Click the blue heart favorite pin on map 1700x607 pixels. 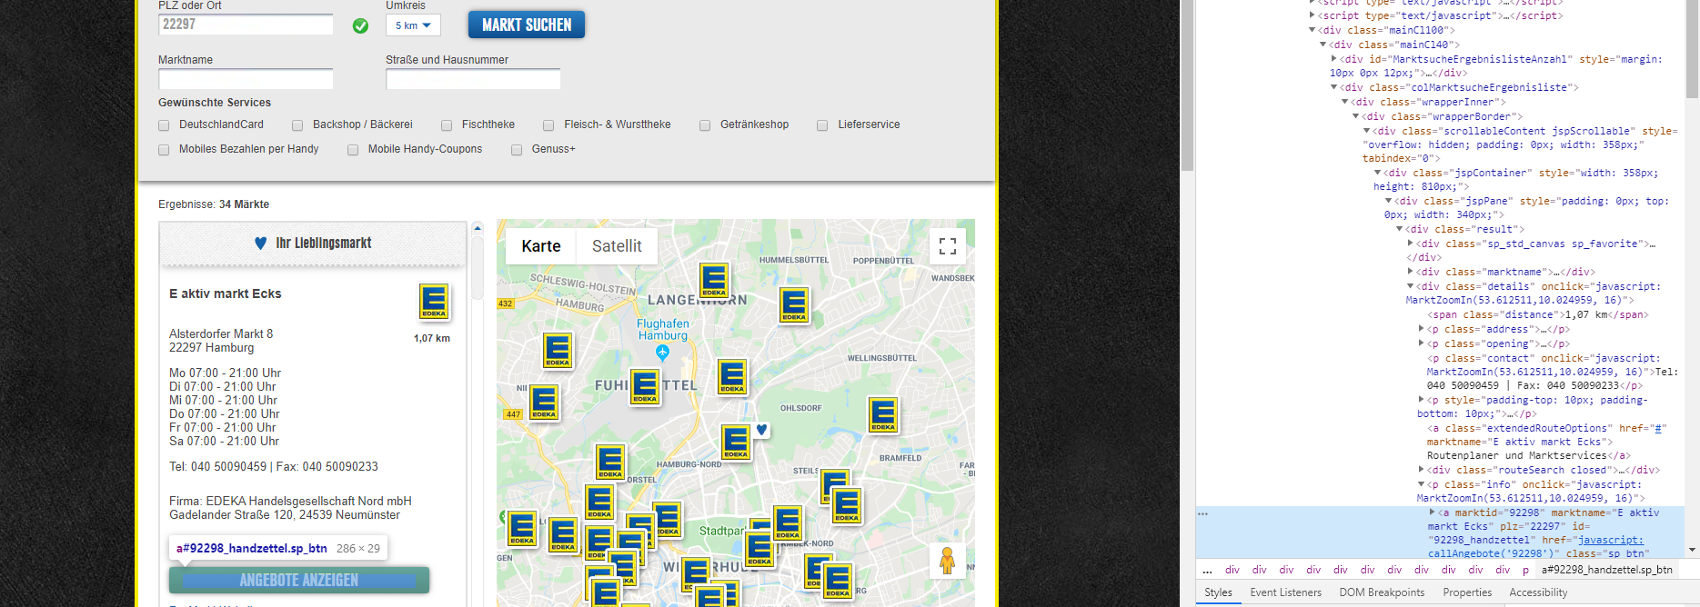coord(761,430)
